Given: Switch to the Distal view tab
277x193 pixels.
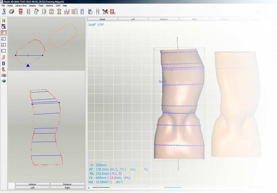Looking at the screenshot, I should [102, 19].
